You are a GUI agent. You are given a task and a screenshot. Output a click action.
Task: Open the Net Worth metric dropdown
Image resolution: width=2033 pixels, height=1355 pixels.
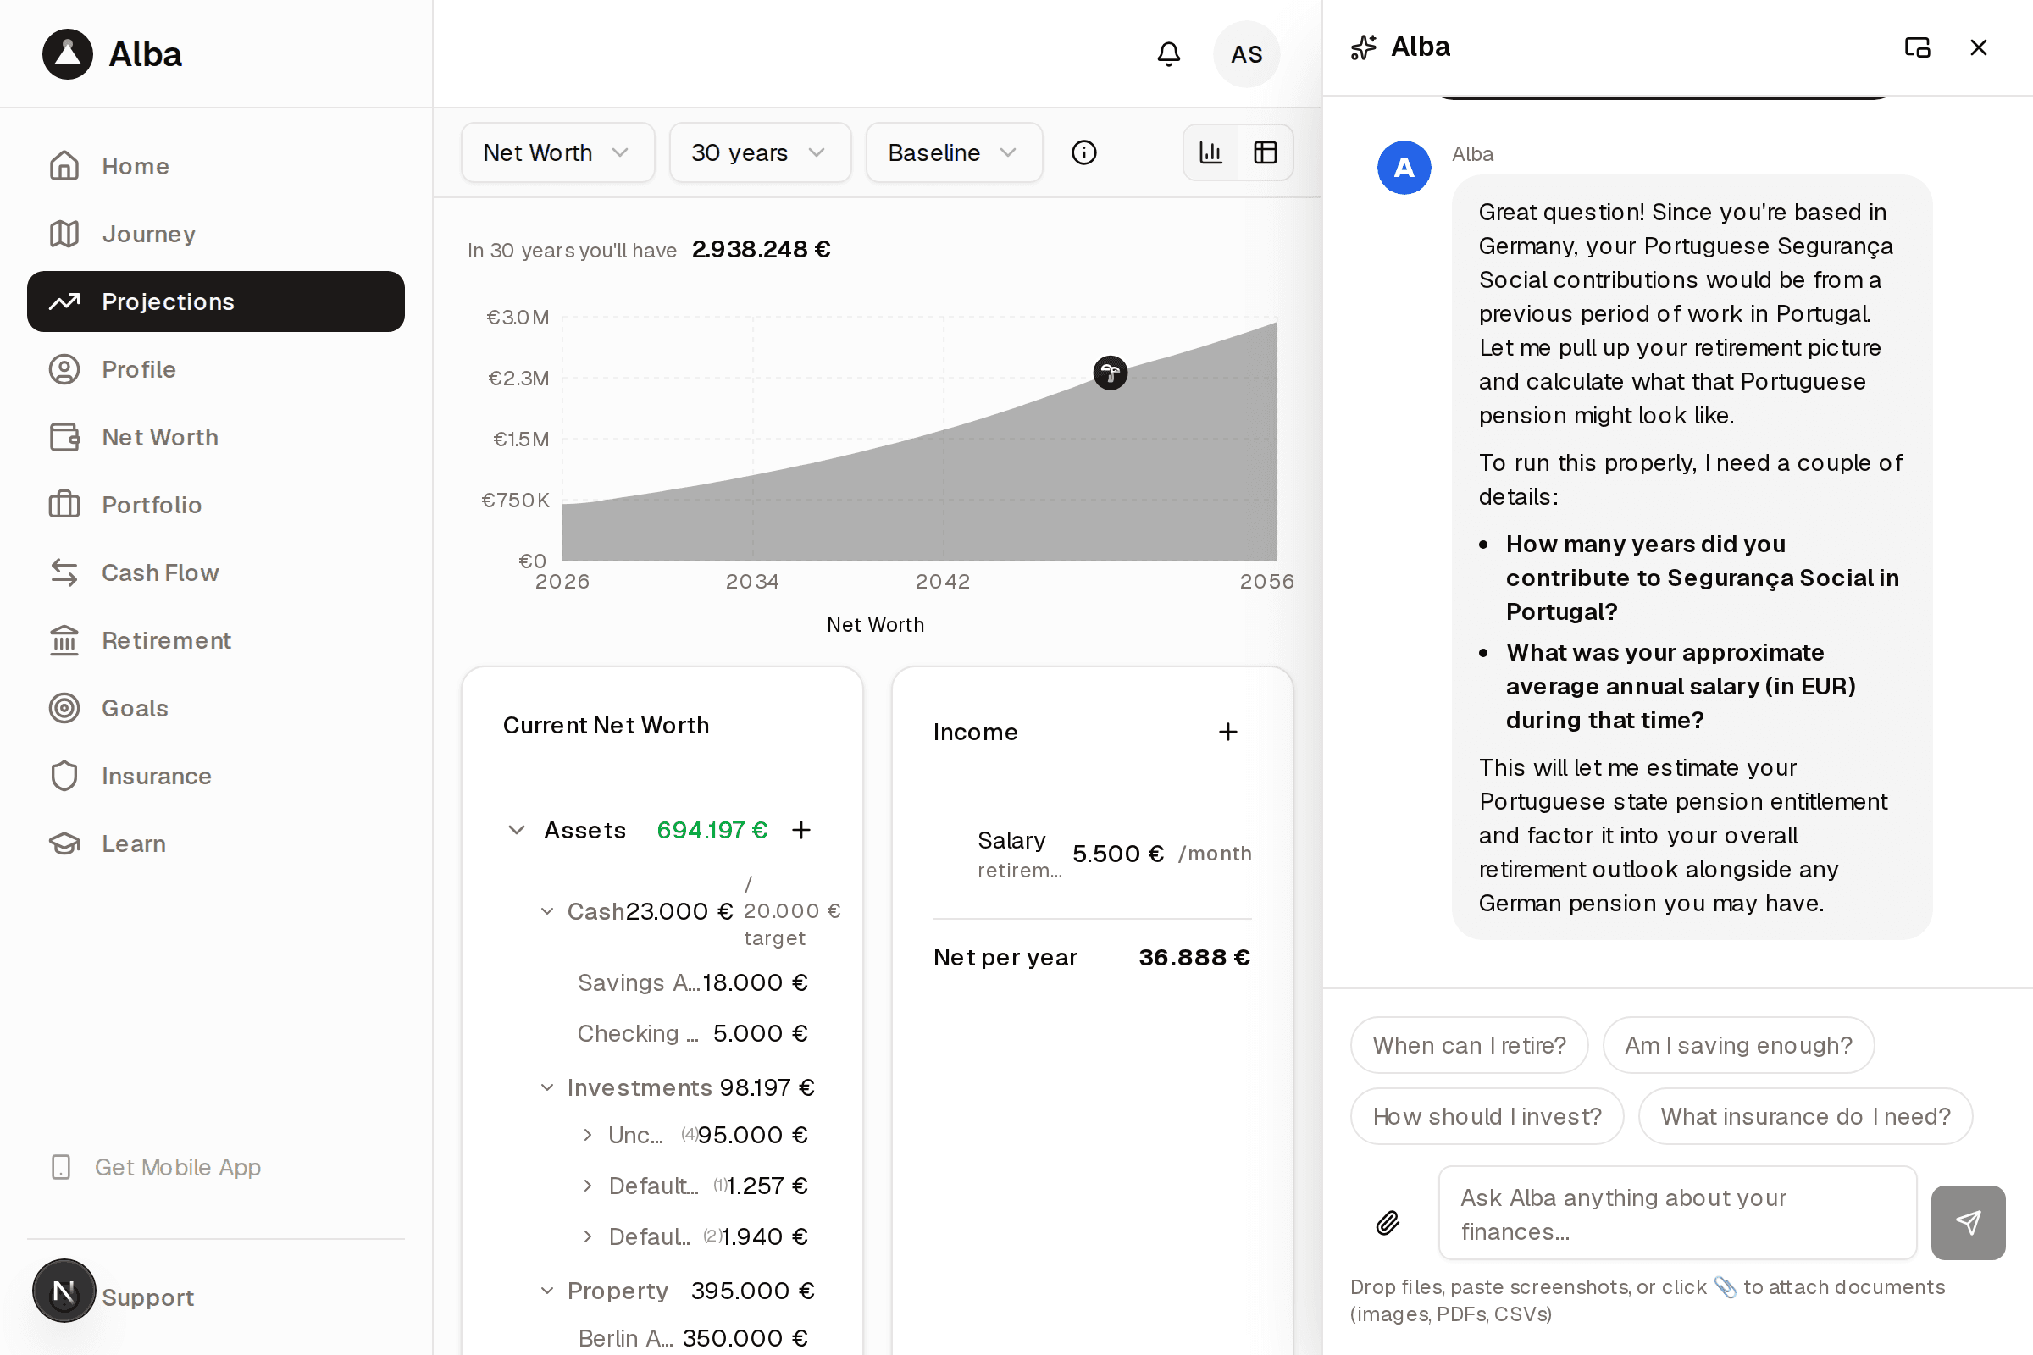pos(557,152)
